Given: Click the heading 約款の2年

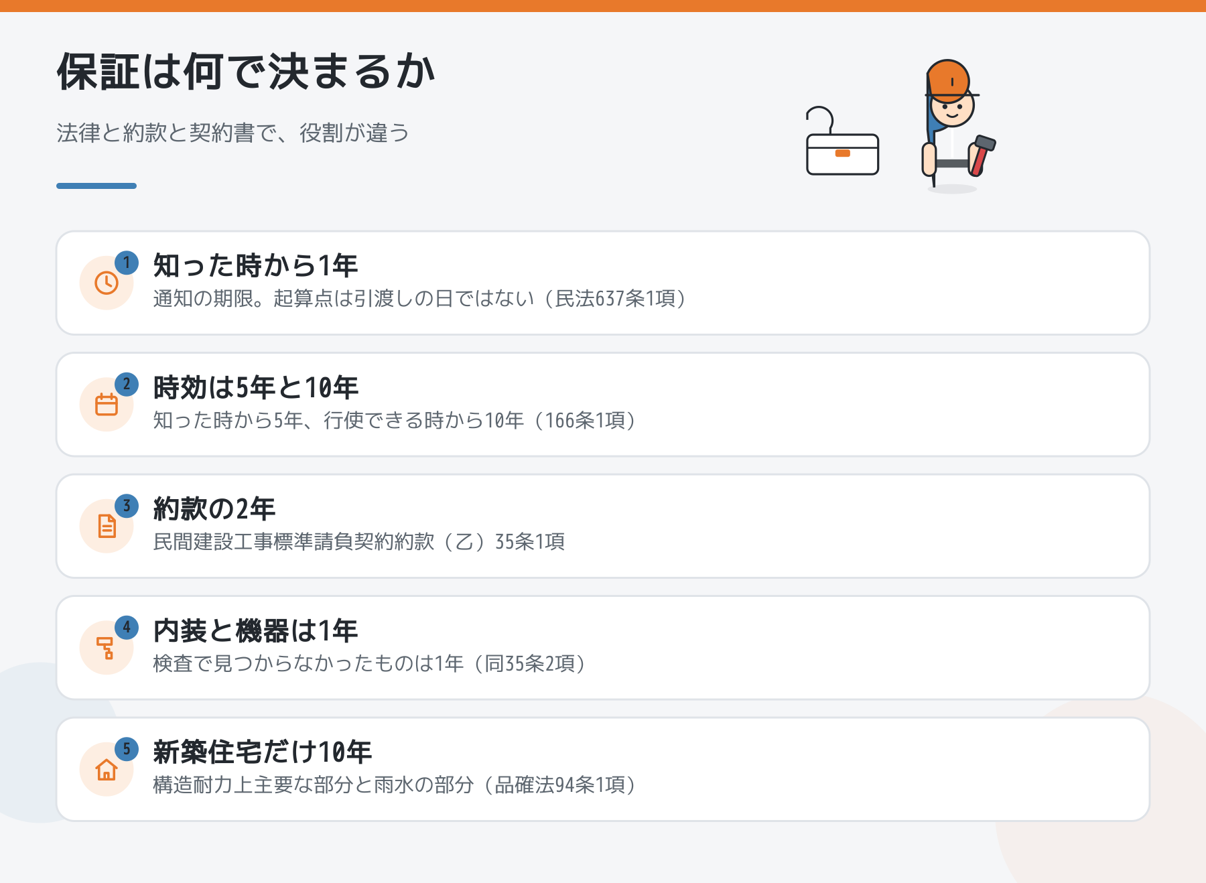Looking at the screenshot, I should [x=214, y=509].
